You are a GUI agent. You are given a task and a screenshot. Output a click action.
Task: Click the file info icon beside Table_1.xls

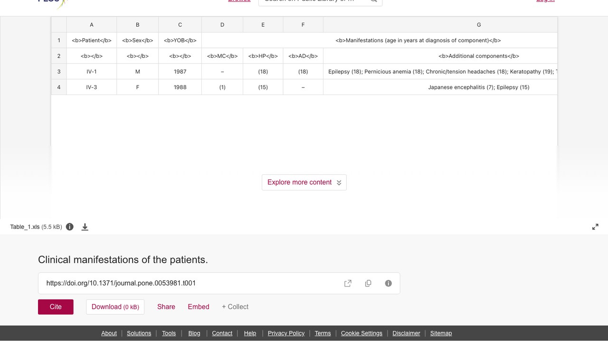(x=70, y=227)
